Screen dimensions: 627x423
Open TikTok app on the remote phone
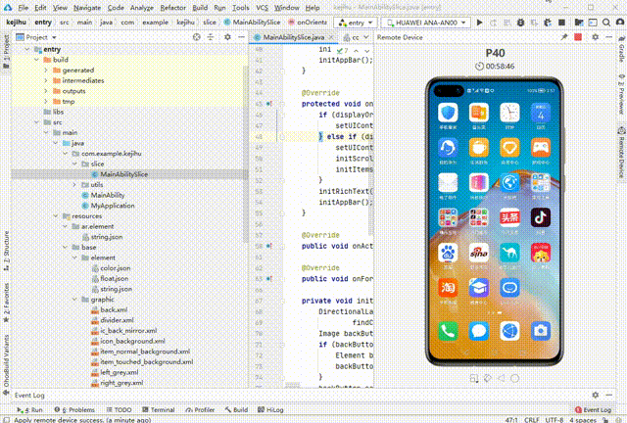click(540, 216)
